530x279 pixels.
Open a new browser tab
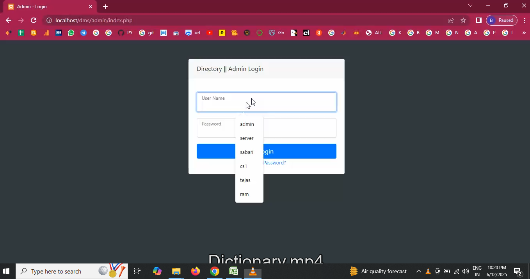pos(105,7)
